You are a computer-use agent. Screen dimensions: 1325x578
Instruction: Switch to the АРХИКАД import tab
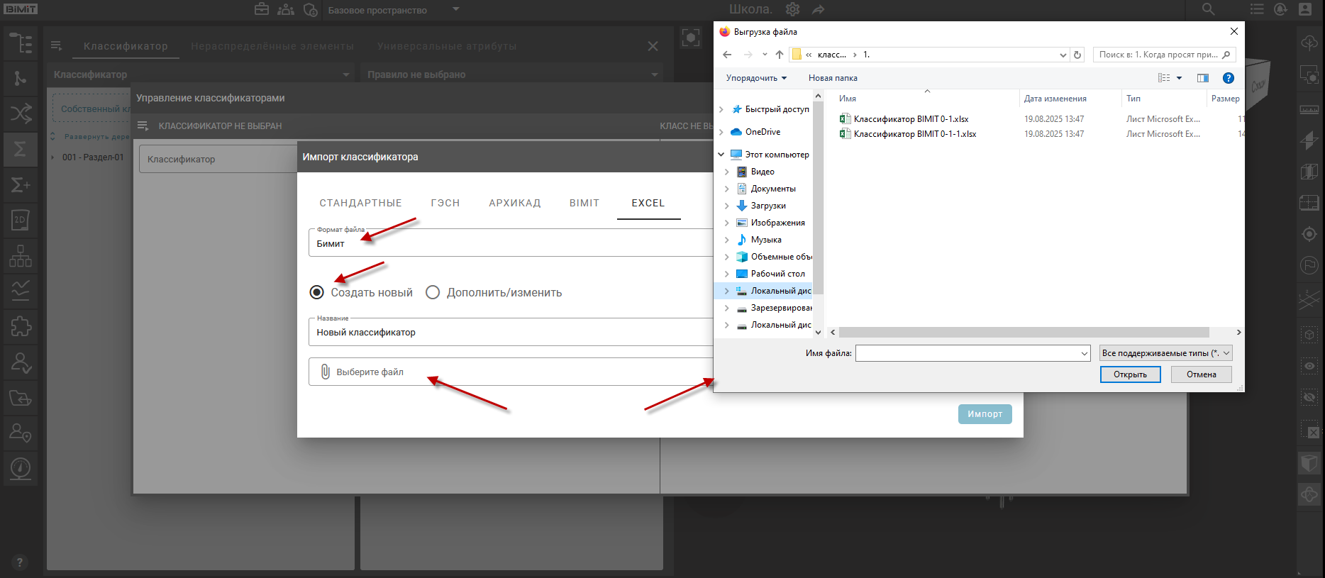[x=514, y=203]
